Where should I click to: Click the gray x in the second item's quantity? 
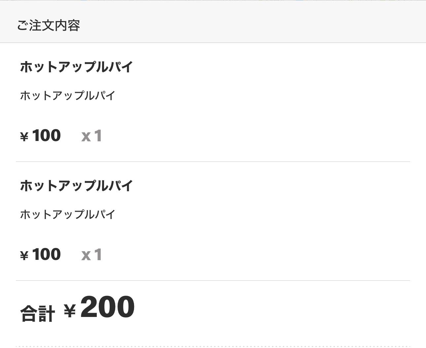(x=86, y=256)
